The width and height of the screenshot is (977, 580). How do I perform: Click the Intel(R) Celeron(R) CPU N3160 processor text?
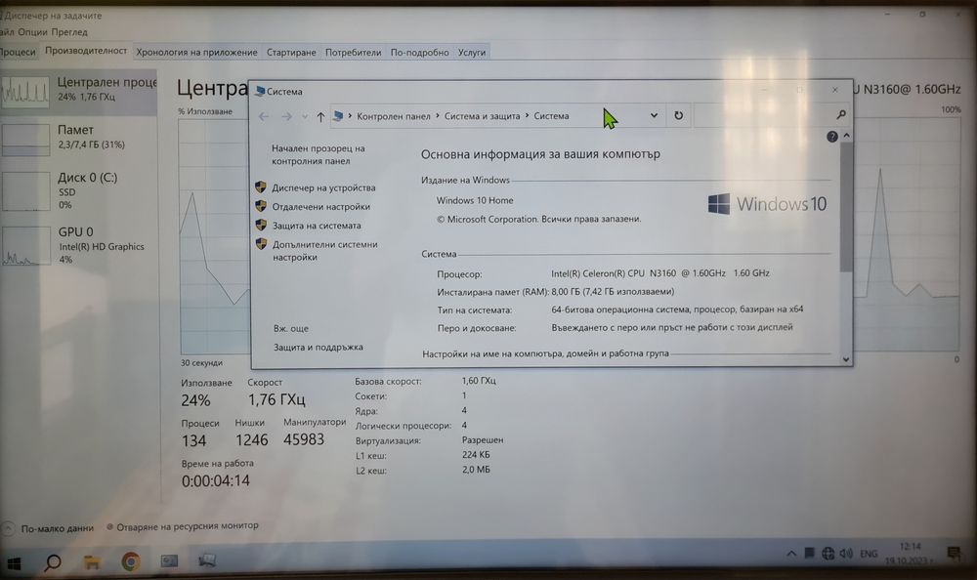pos(660,272)
